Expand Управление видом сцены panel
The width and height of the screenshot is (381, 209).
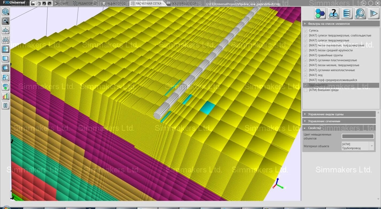click(x=339, y=114)
